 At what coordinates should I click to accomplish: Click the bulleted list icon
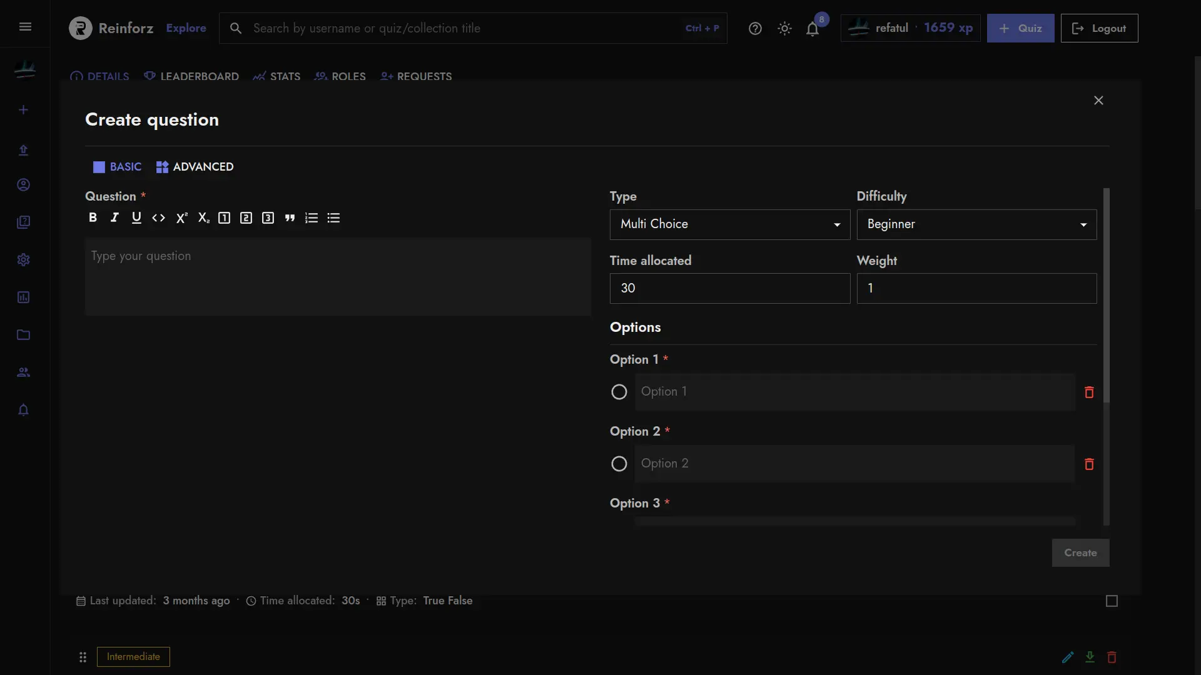coord(333,218)
